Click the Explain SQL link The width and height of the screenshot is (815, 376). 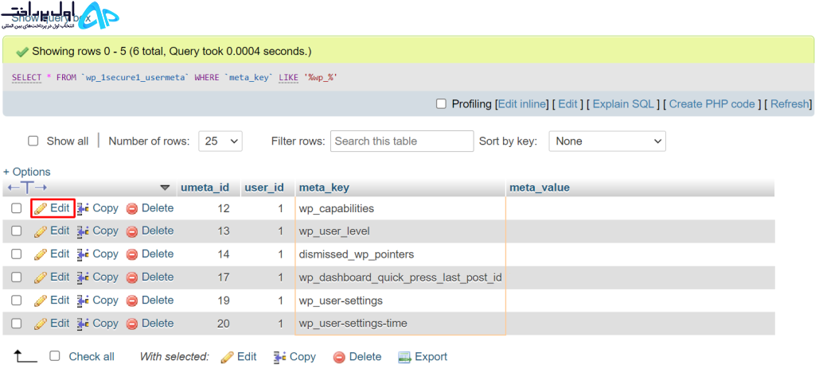coord(623,104)
